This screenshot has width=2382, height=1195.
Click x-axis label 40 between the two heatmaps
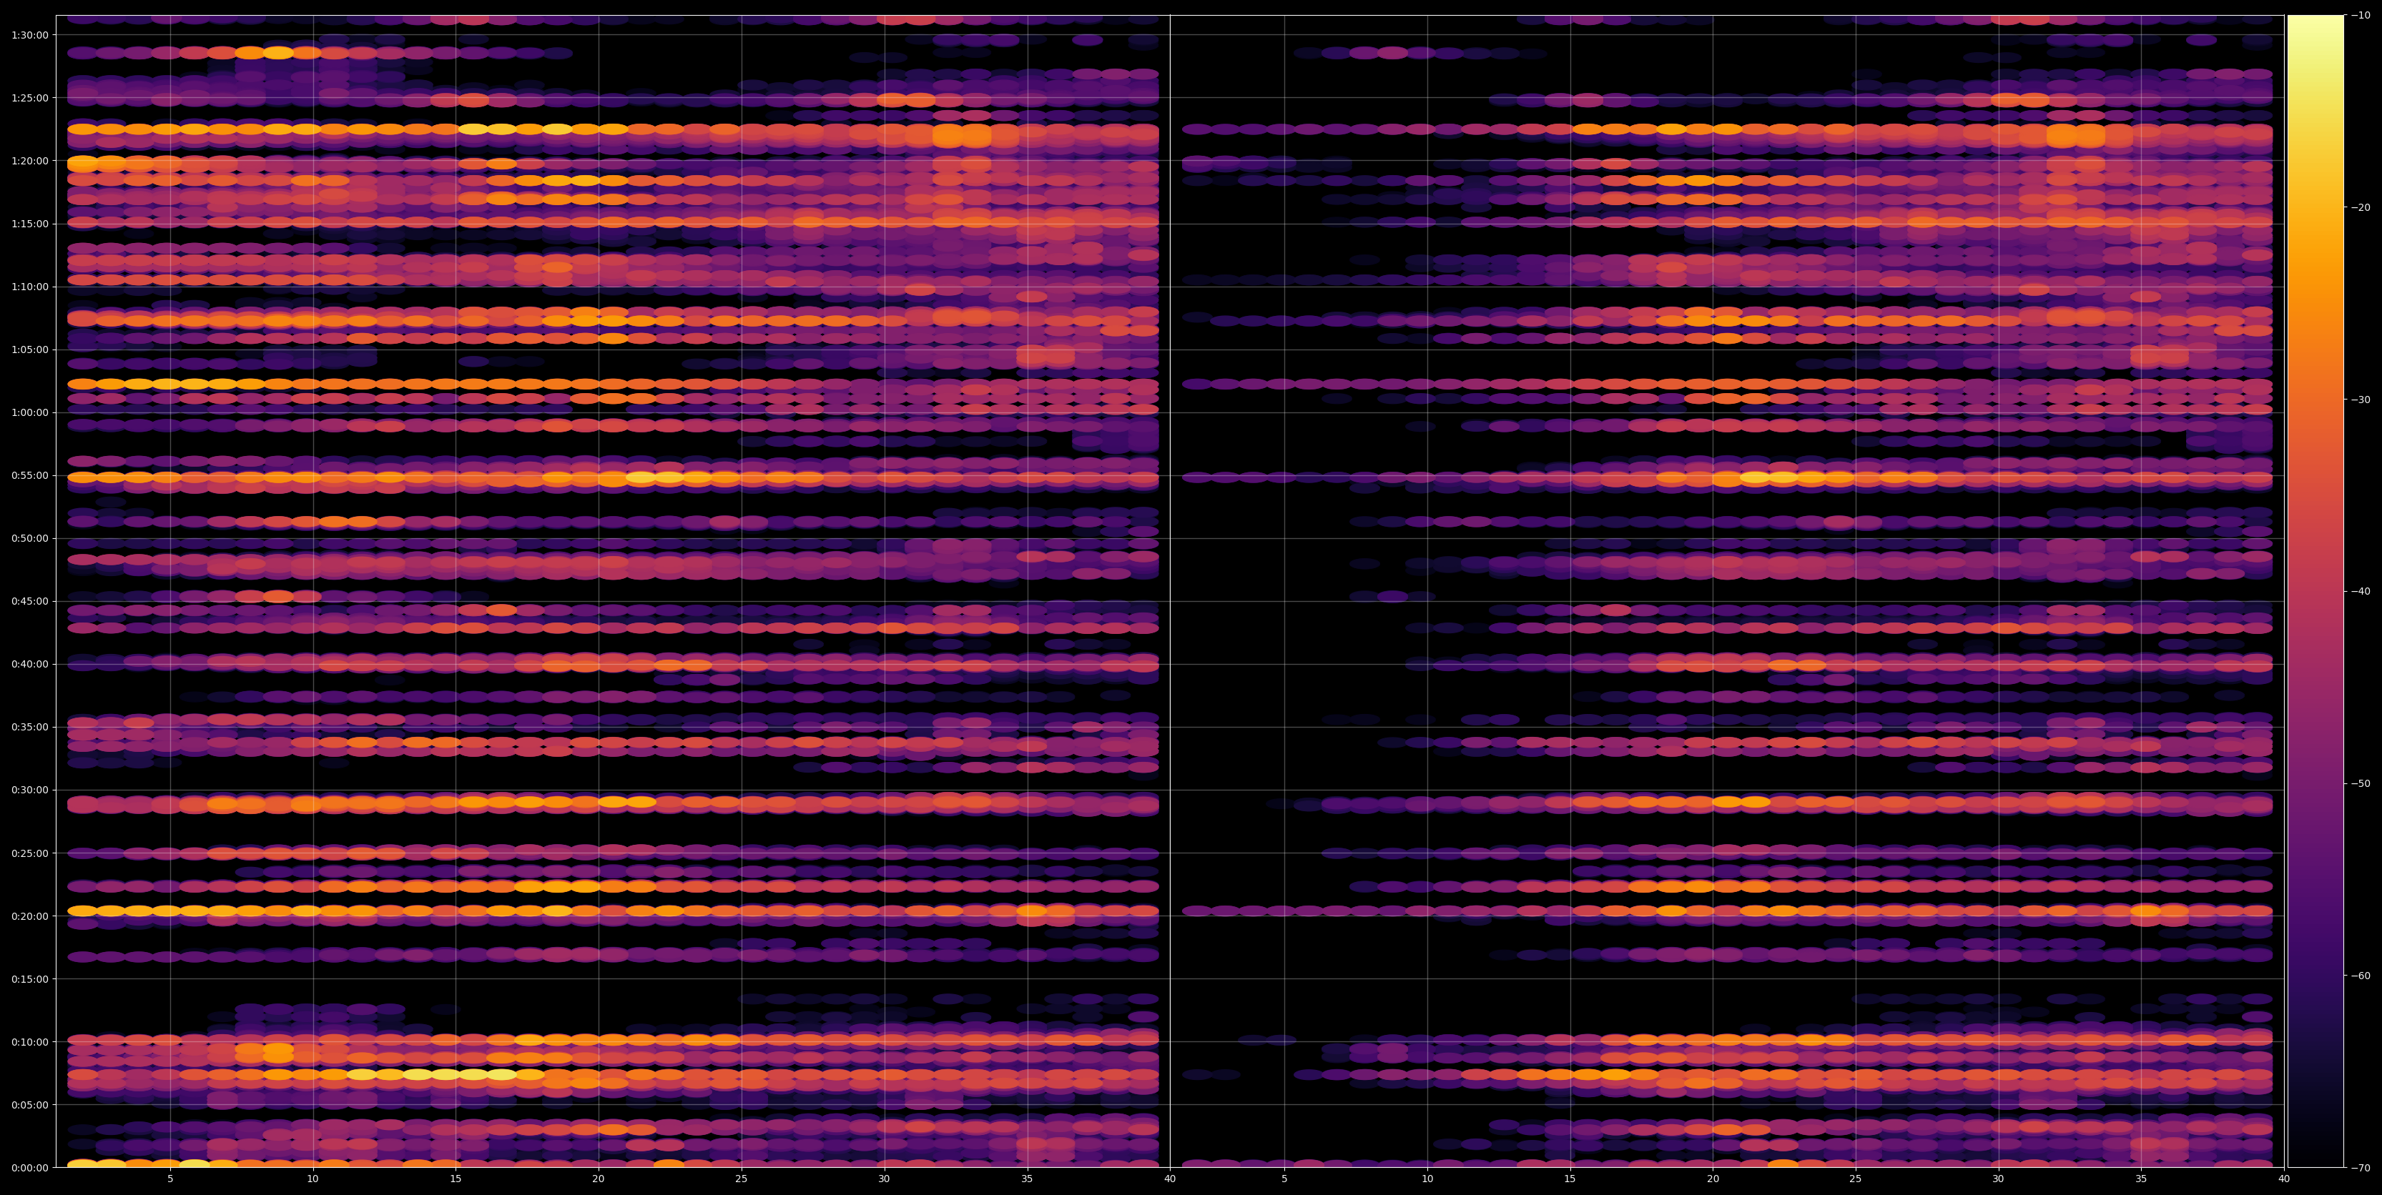coord(1170,1179)
